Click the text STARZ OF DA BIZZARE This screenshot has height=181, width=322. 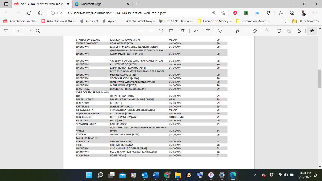click(88, 40)
